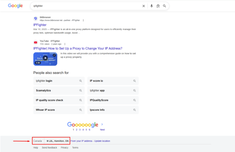This screenshot has height=152, width=235.
Task: Click search icon in 'IP score io' chip
Action: pos(135,81)
